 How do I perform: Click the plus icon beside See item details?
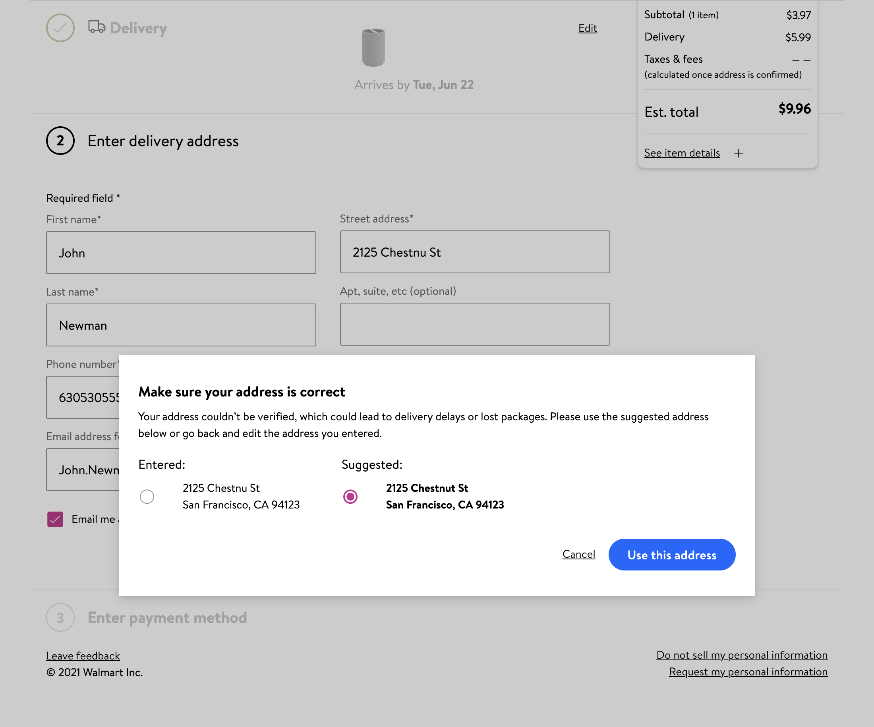[x=739, y=153]
